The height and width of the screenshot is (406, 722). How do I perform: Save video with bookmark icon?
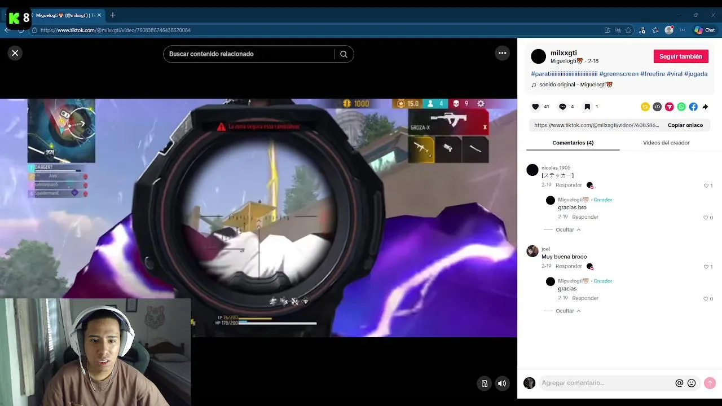tap(587, 107)
